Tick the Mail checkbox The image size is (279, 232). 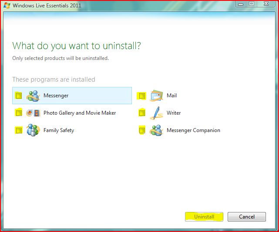click(142, 96)
